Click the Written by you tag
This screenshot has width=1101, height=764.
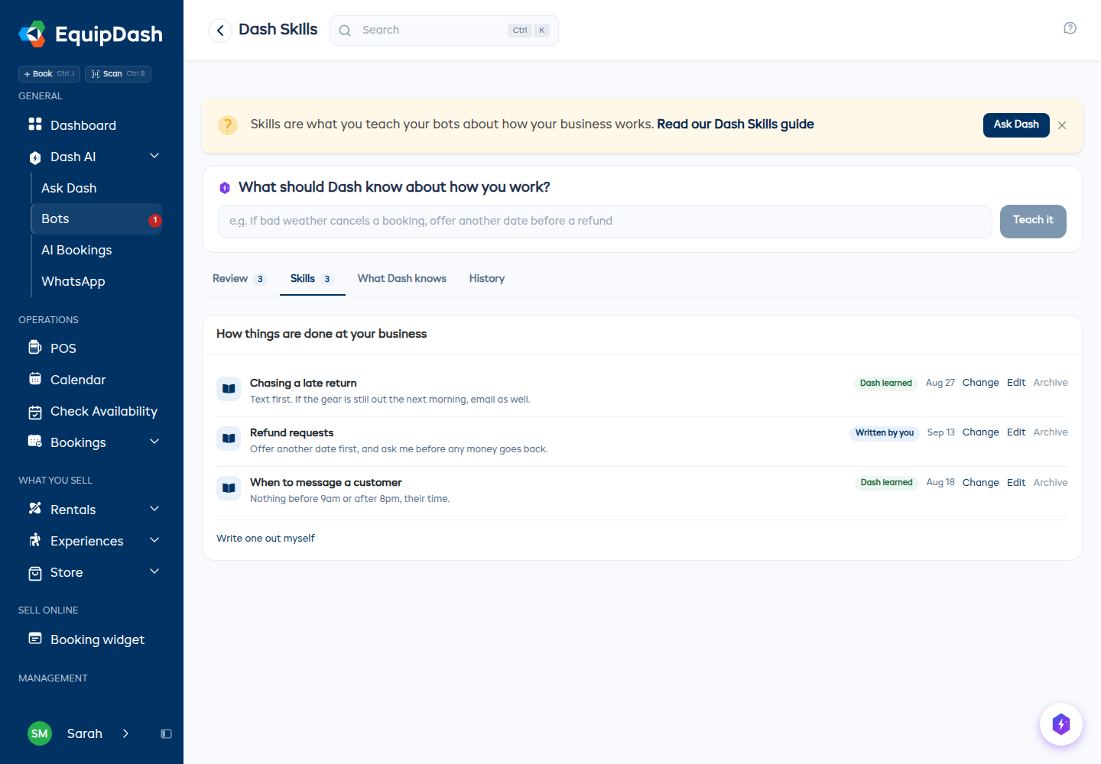[885, 433]
